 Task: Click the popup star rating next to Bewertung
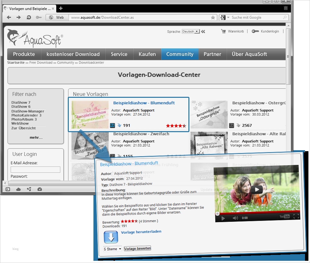(129, 221)
